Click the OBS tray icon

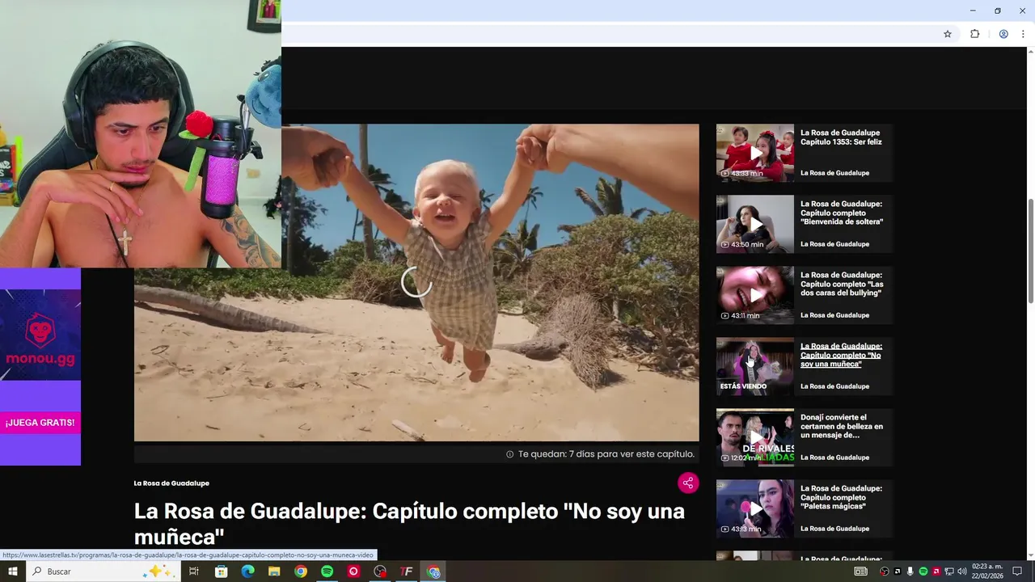[885, 571]
